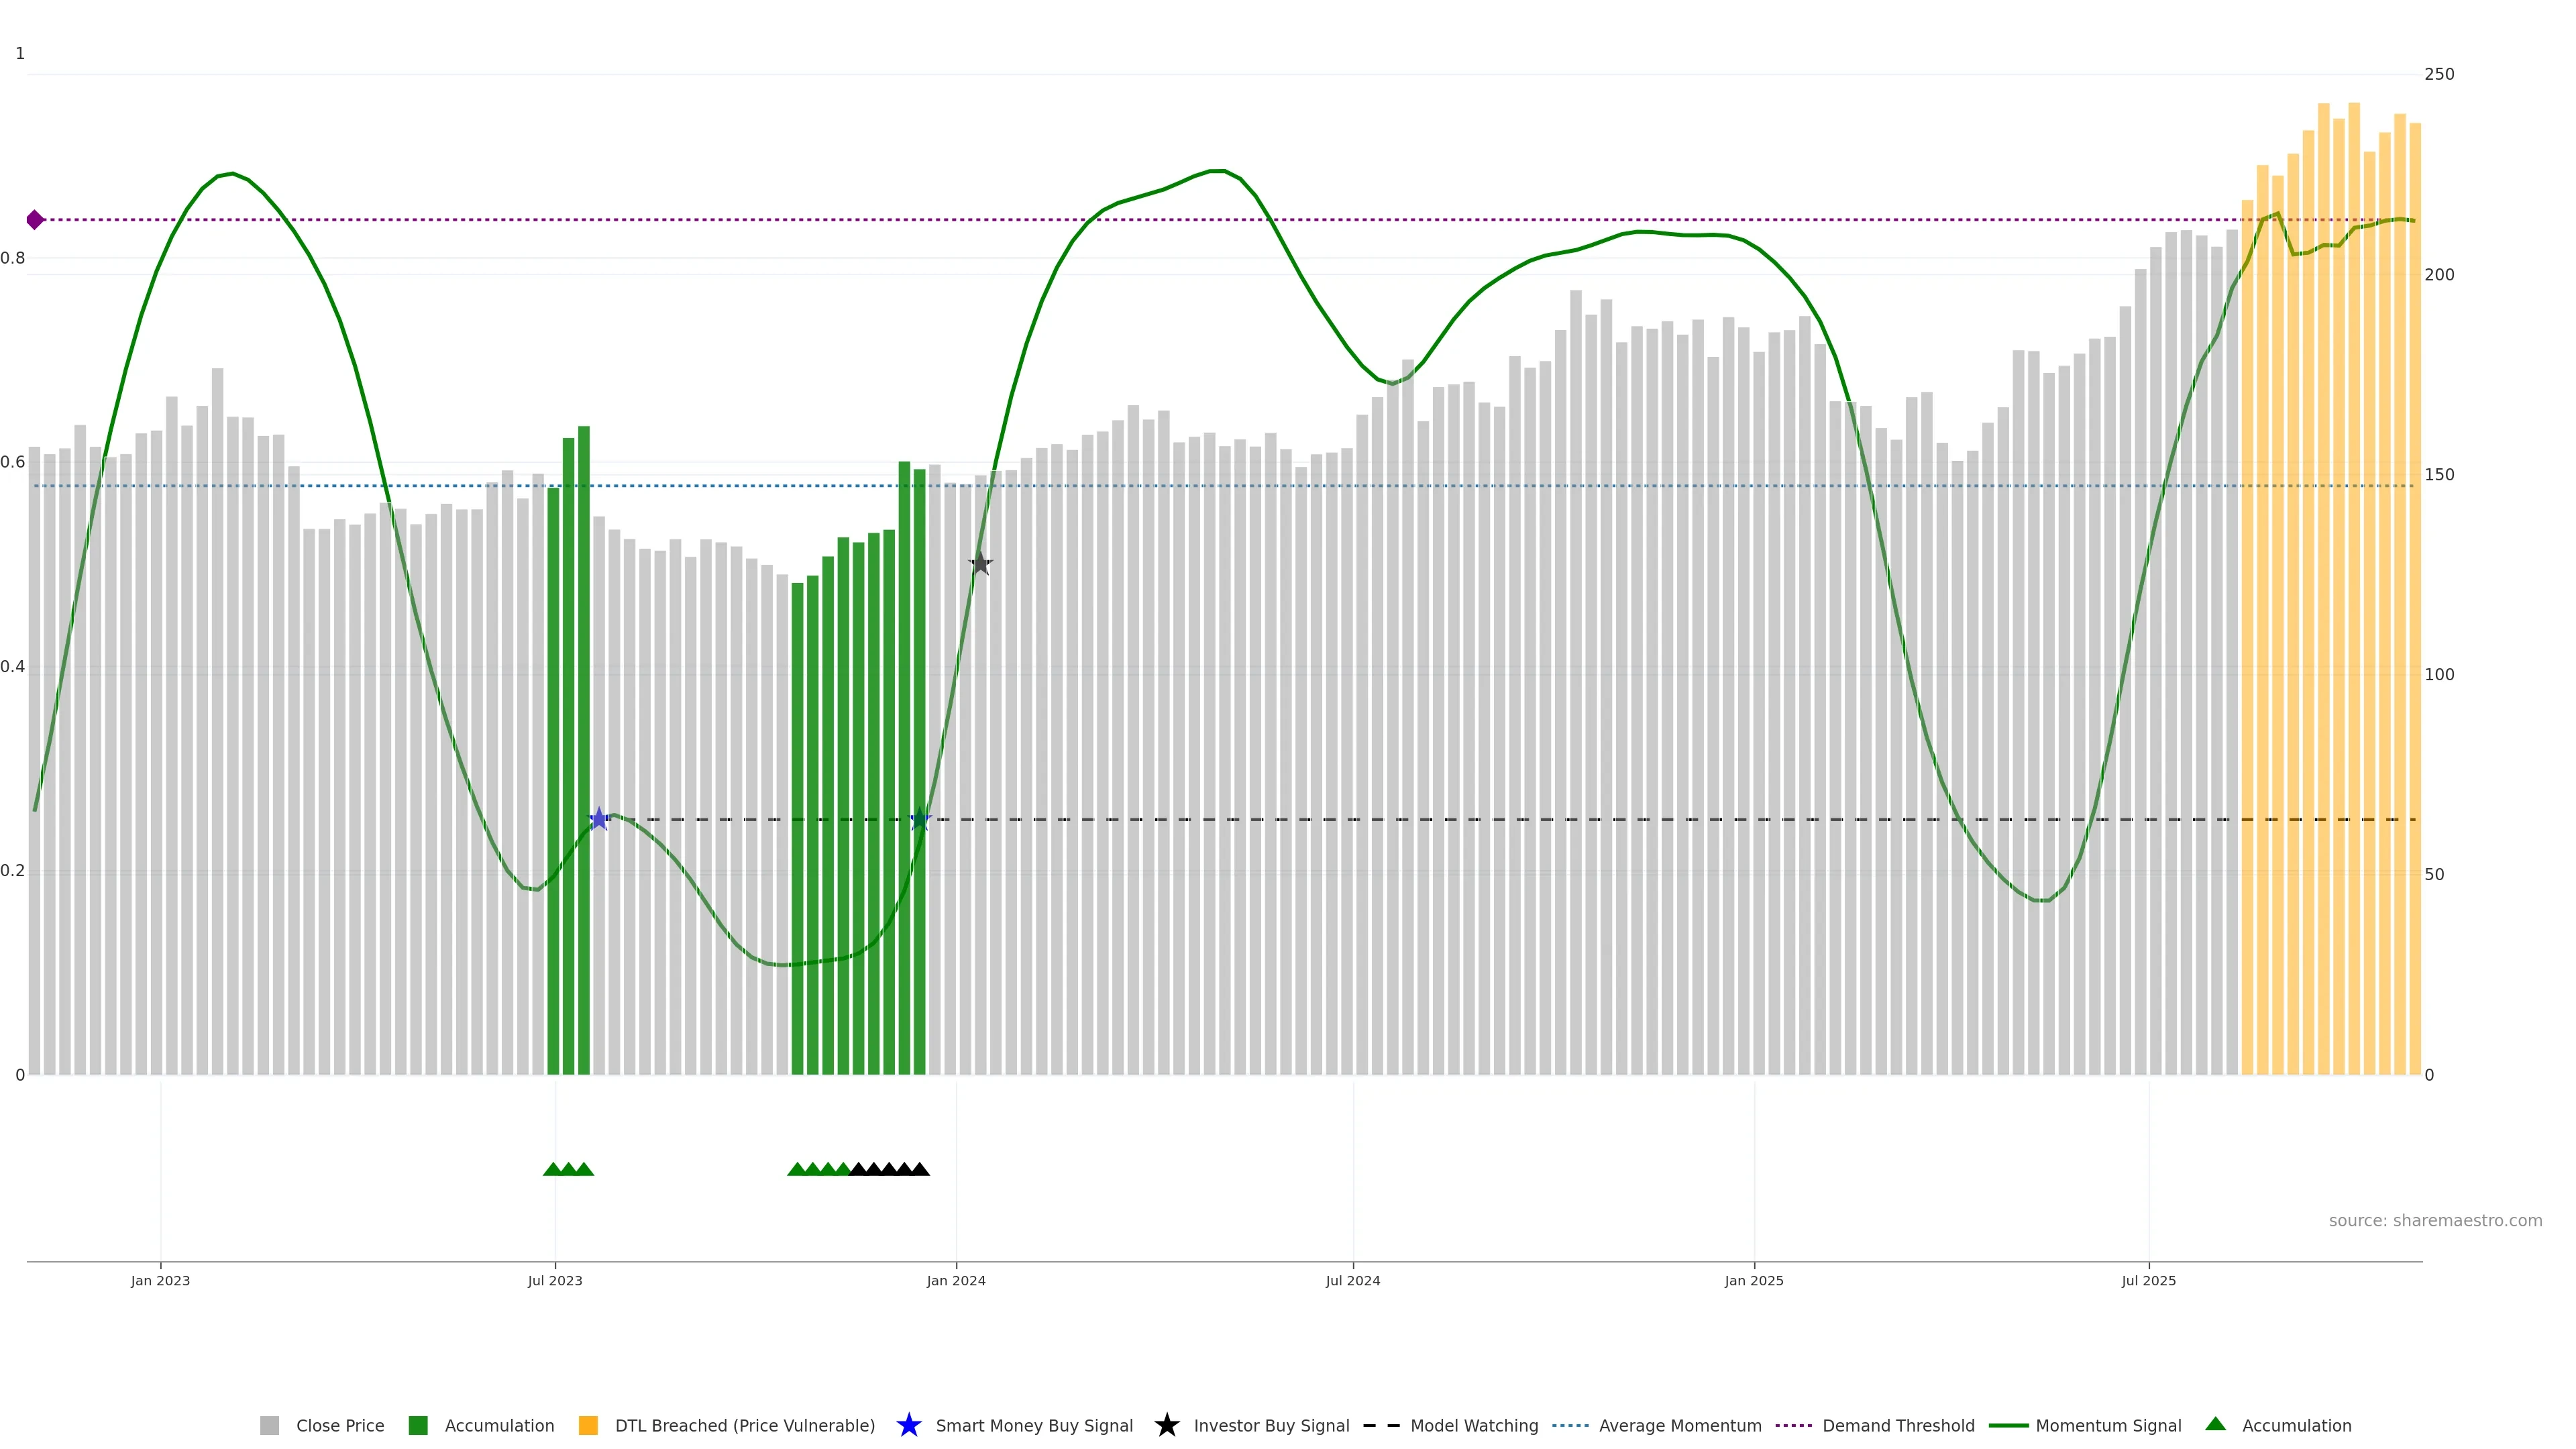The height and width of the screenshot is (1449, 2576).
Task: Click the source sharemaestro.com text
Action: 2434,1221
